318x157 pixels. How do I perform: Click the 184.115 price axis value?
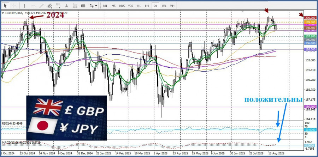(311, 119)
